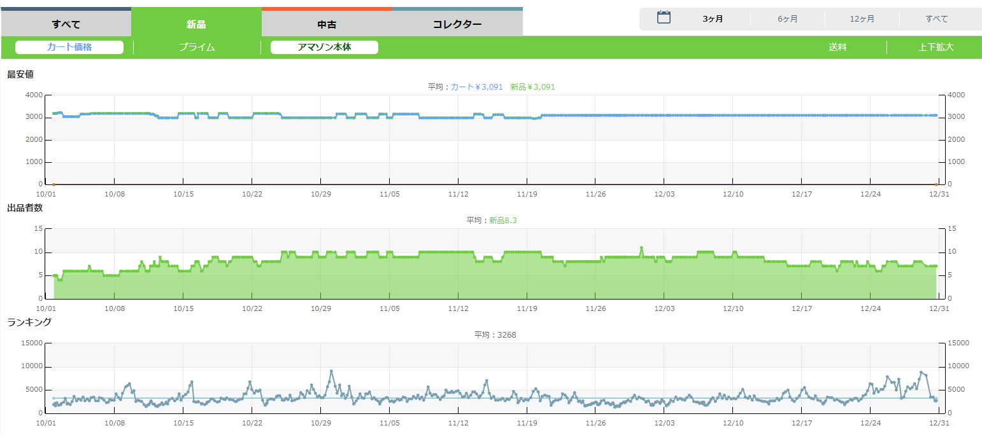Toggle the アマゾン本体 filter
Viewport: 982px width, 435px height.
(324, 47)
